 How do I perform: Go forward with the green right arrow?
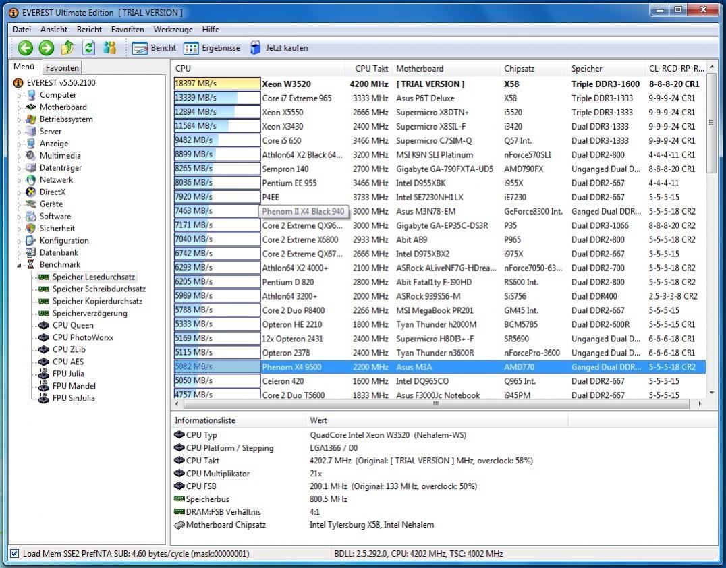(47, 48)
